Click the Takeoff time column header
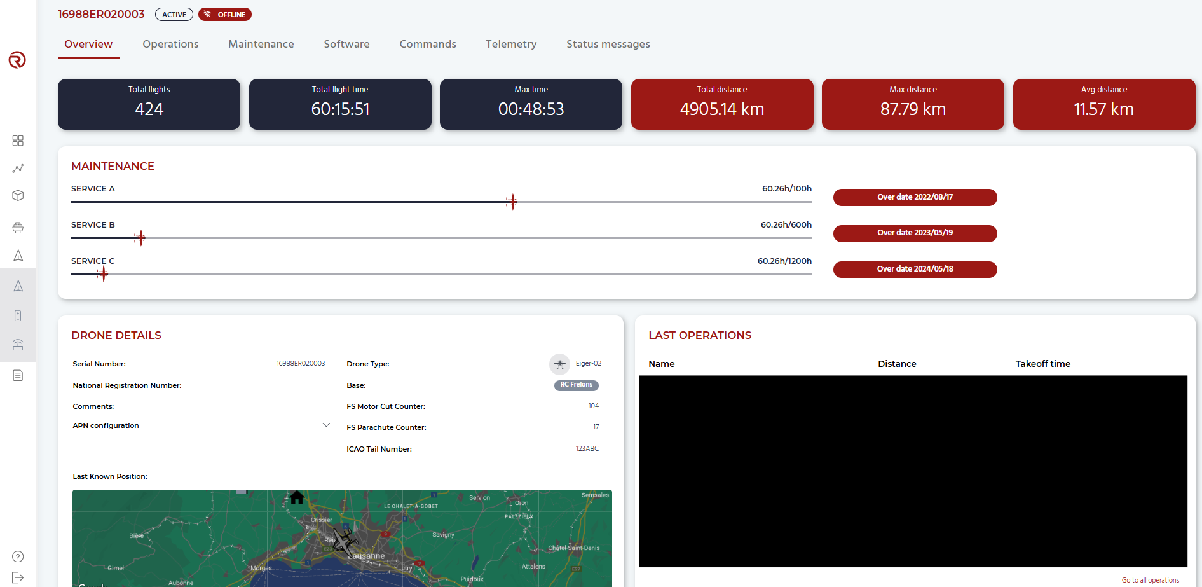This screenshot has height=587, width=1202. pyautogui.click(x=1042, y=364)
